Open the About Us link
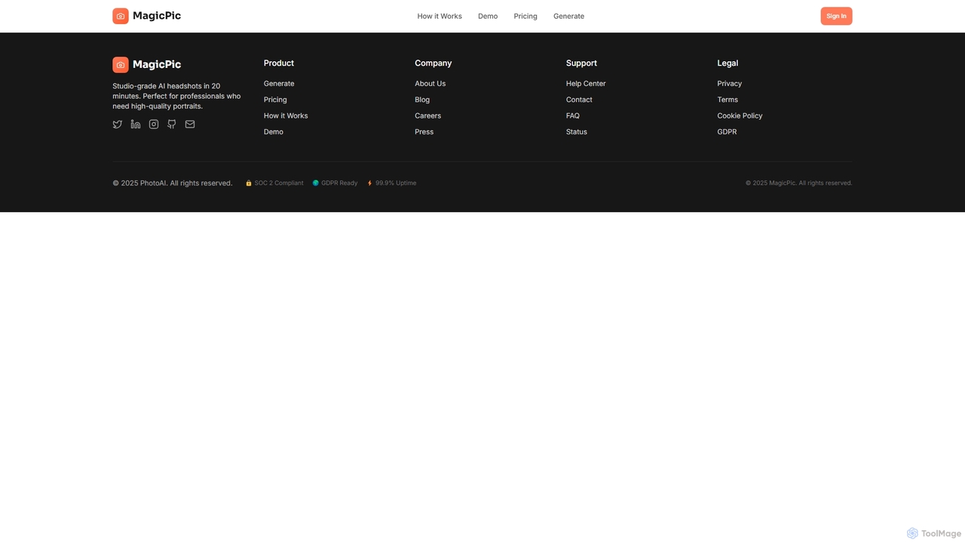 tap(430, 84)
